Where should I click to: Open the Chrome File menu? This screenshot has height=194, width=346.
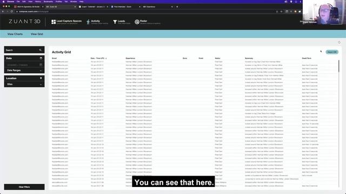pos(18,2)
